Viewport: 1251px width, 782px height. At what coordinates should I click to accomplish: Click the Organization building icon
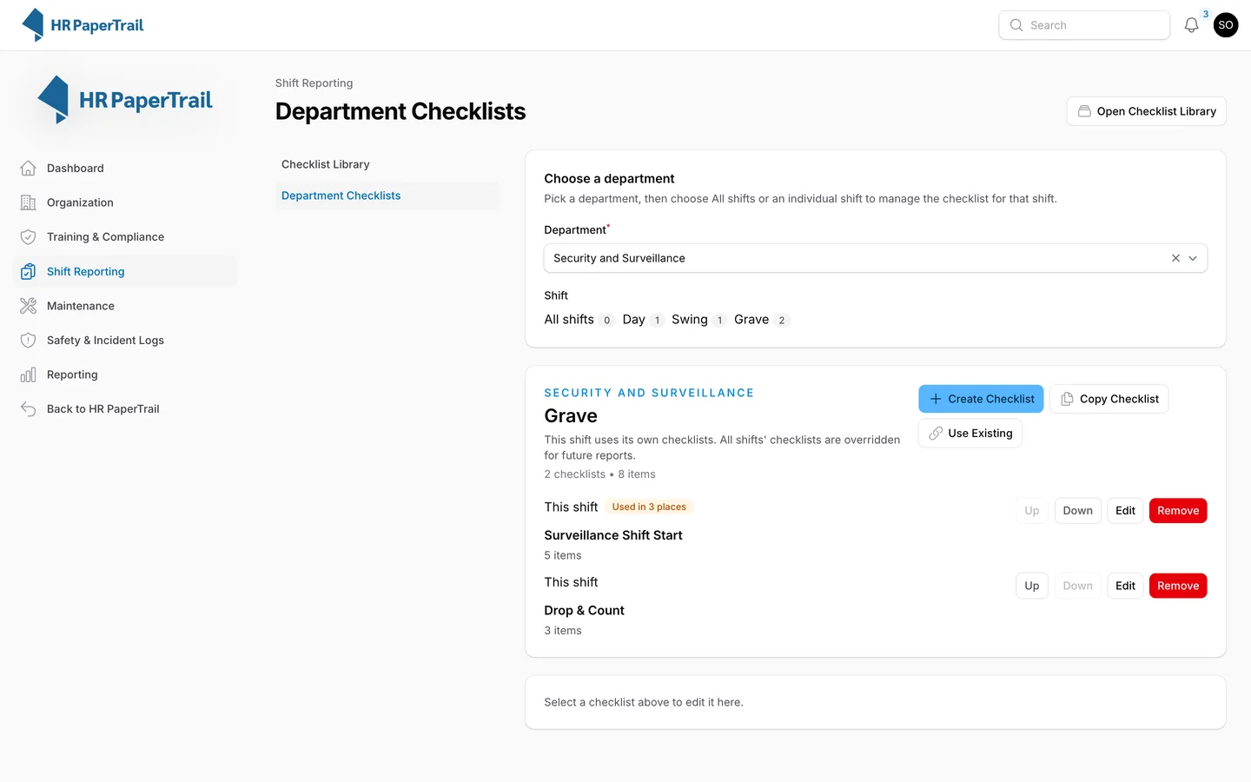(x=29, y=202)
